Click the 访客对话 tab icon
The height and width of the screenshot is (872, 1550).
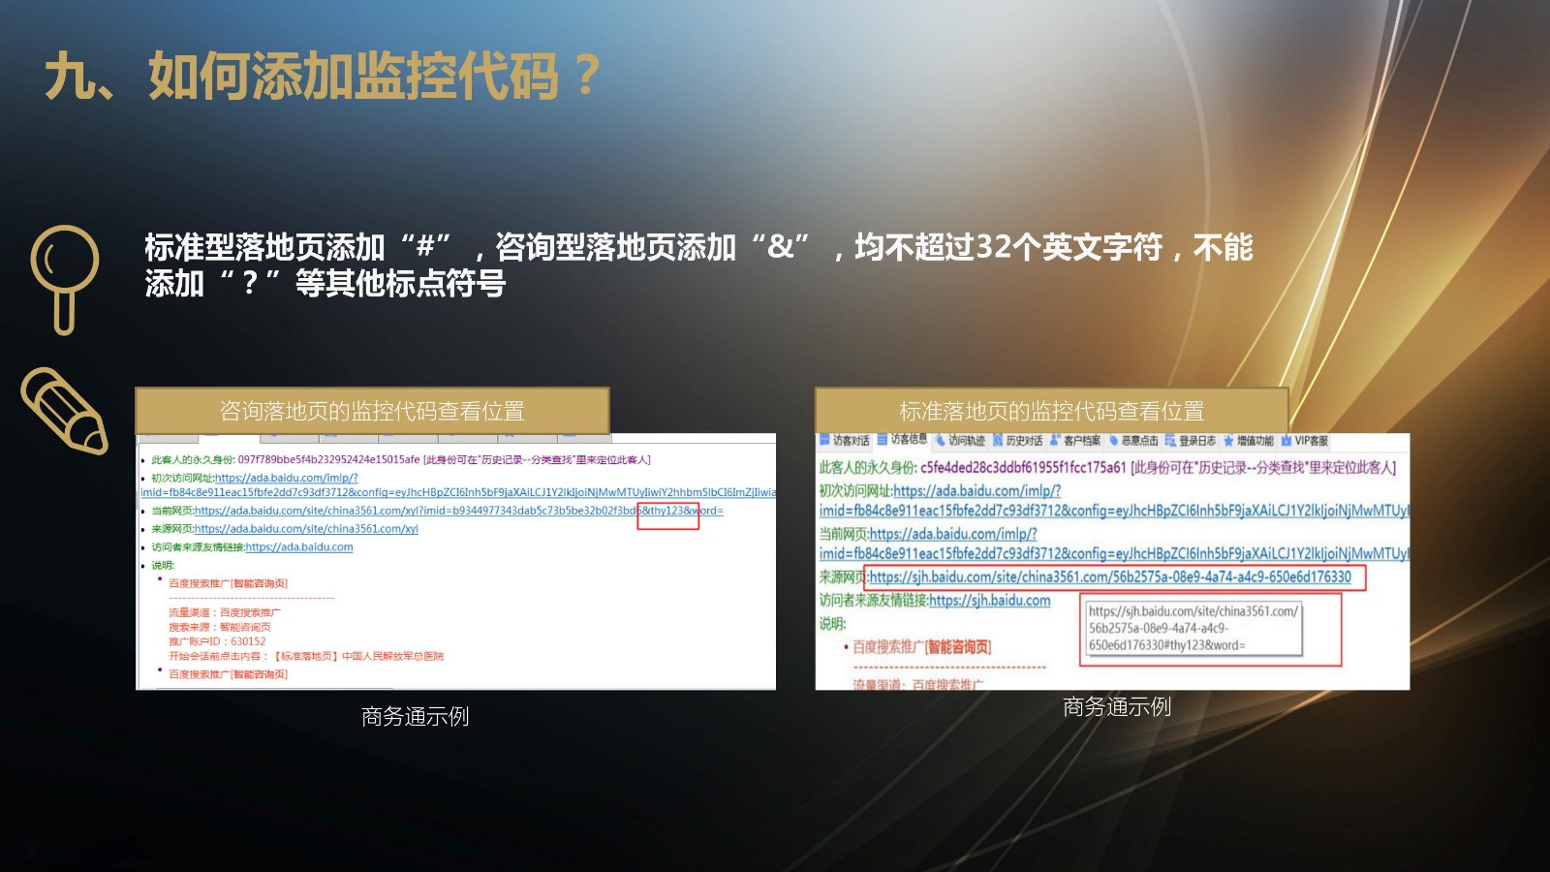pyautogui.click(x=825, y=440)
